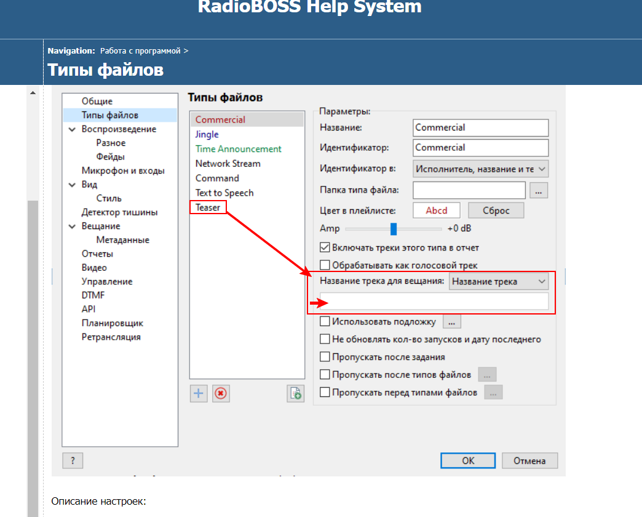The width and height of the screenshot is (642, 517).
Task: Select 'Детектор тишины' in settings tree
Action: [119, 212]
